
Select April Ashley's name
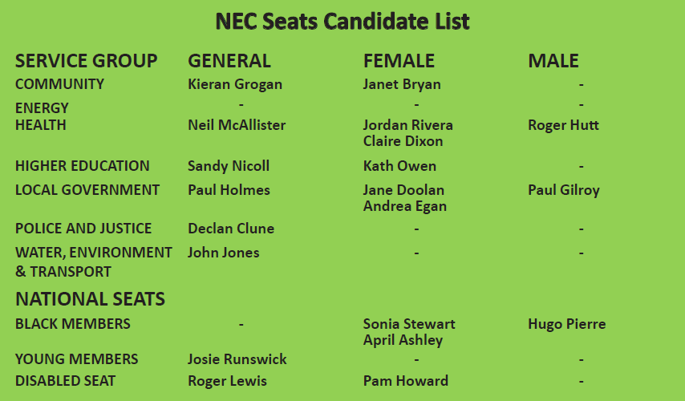click(403, 340)
